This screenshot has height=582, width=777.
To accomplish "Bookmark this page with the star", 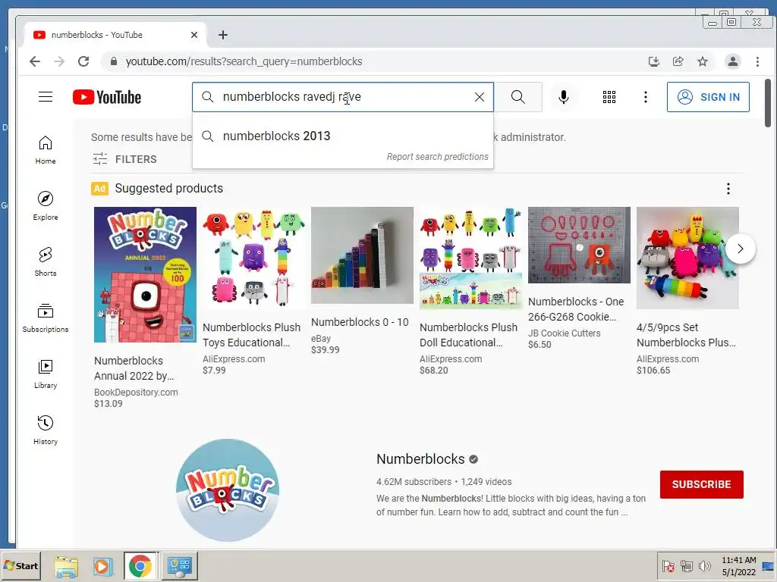I will pyautogui.click(x=702, y=61).
